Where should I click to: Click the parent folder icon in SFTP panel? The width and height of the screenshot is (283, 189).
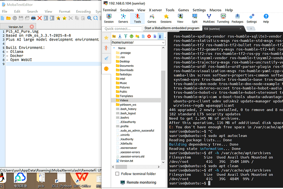click(114, 36)
